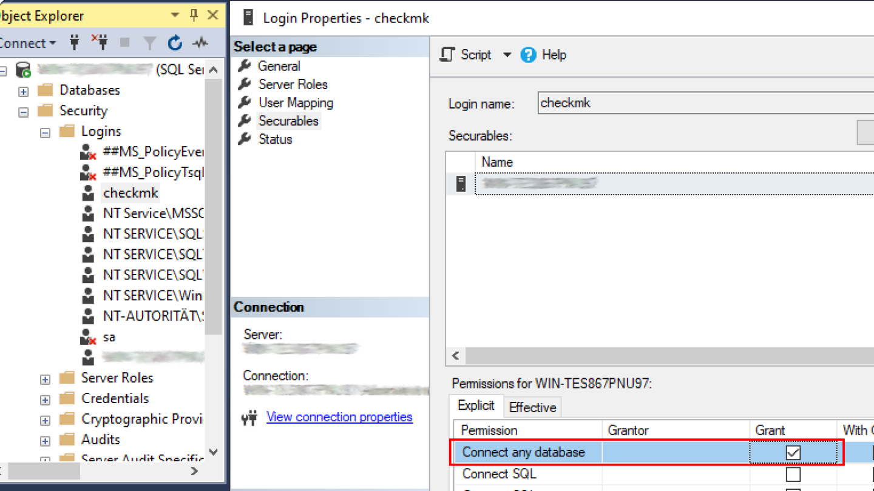The width and height of the screenshot is (874, 491).
Task: Click the checkmk login user icon
Action: (x=89, y=193)
